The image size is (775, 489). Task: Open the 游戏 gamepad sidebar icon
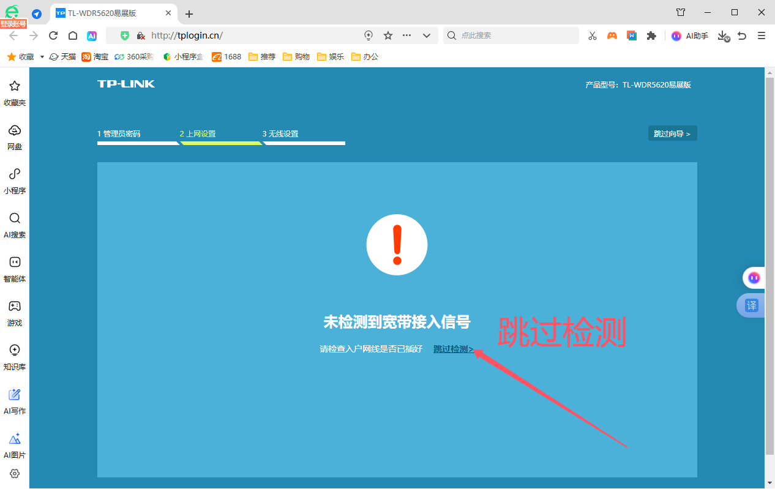point(15,313)
